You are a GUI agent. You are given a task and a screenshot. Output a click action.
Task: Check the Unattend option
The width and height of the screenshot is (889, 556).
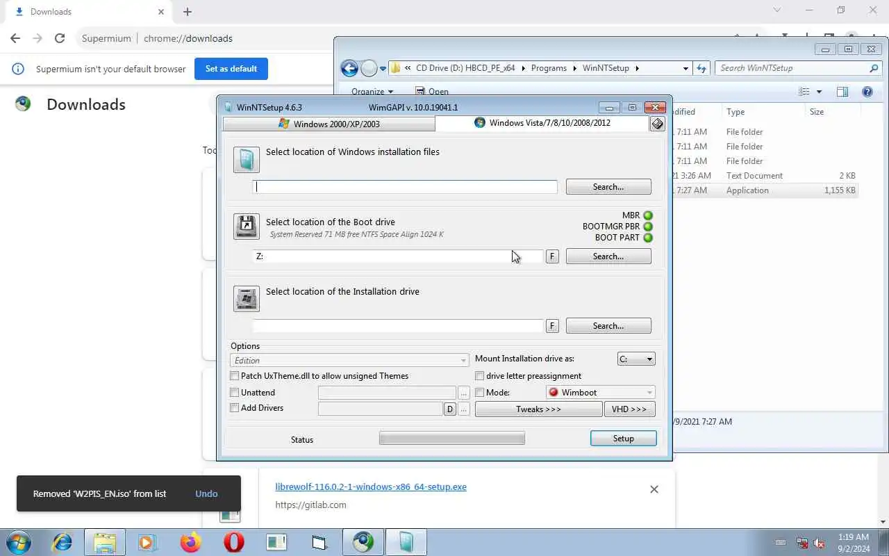(235, 393)
